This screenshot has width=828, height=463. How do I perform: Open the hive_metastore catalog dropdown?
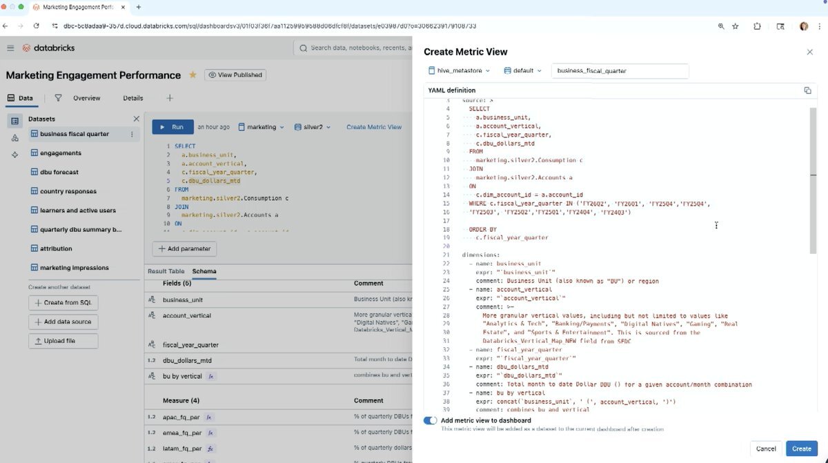click(460, 70)
